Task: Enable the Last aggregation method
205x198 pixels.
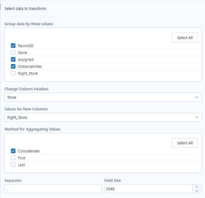Action: pyautogui.click(x=13, y=165)
